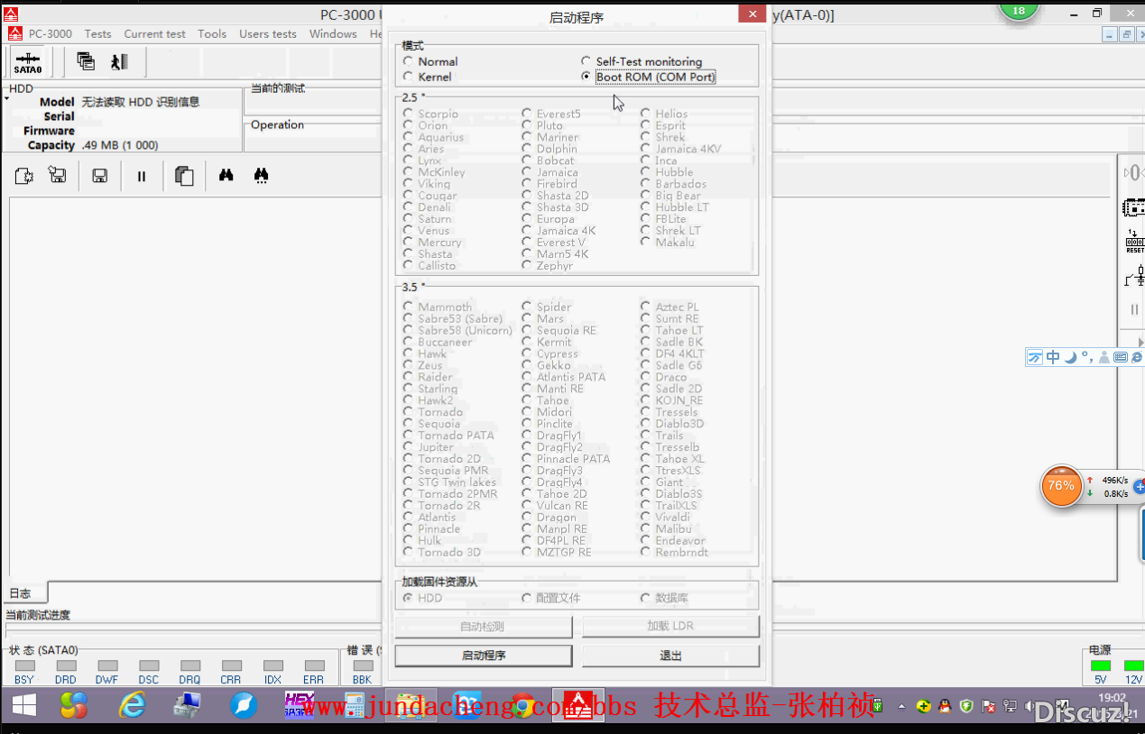Select the Kernel mode radio button
Viewport: 1145px width, 734px height.
[409, 77]
